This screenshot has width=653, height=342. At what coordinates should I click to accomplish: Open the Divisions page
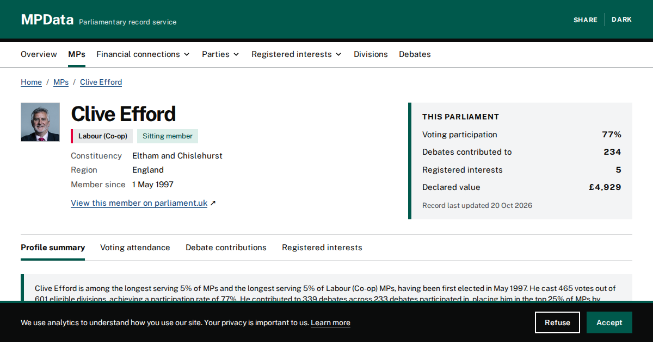tap(371, 54)
